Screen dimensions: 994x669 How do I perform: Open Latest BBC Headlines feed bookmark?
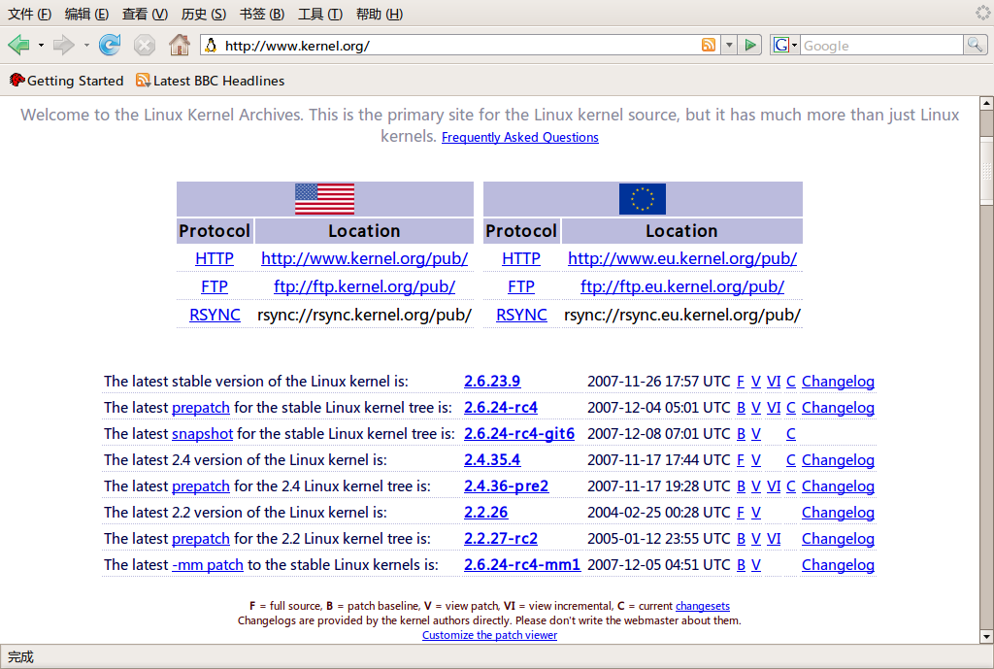211,81
